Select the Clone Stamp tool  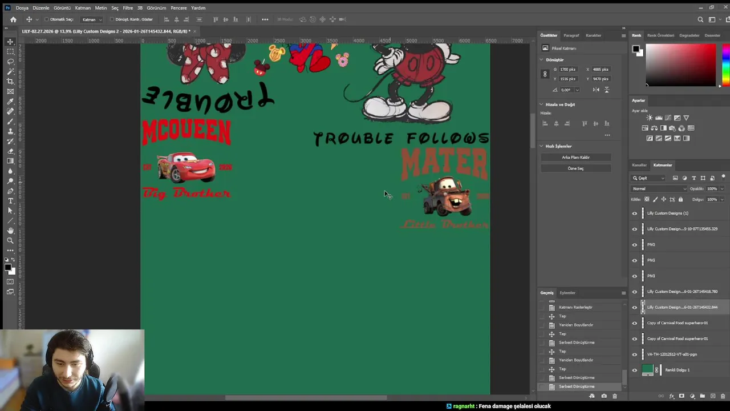[10, 131]
